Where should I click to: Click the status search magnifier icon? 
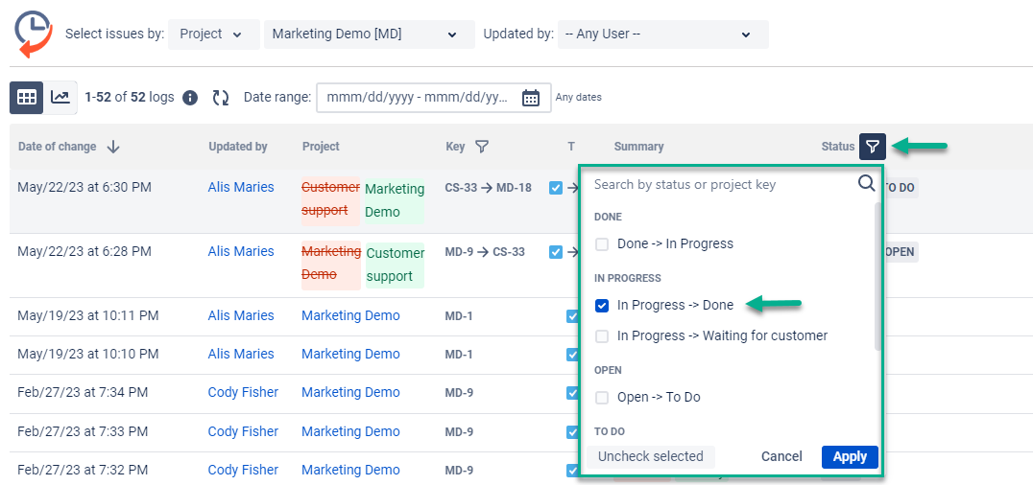click(x=866, y=183)
